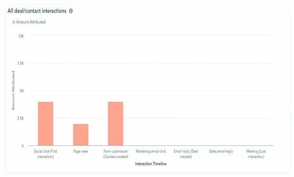Screen dimensions: 294x177
Task: Click the 7.5K y-axis tick label
Action: (x=21, y=63)
